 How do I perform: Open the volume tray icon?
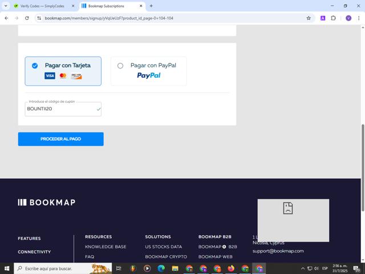pos(316,268)
